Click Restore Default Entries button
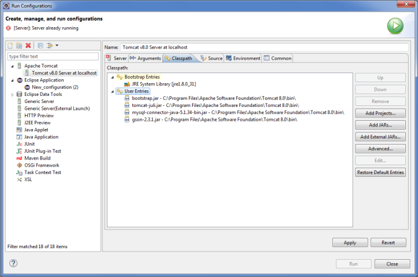The width and height of the screenshot is (418, 277). point(380,172)
